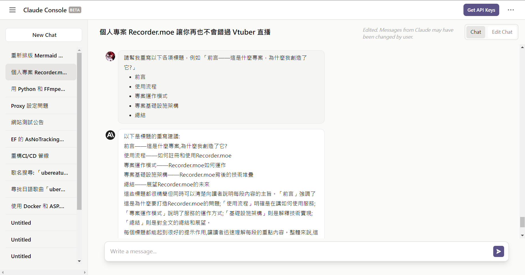The image size is (525, 275).
Task: Click the BETA badge next to Claude Console
Action: (x=75, y=10)
